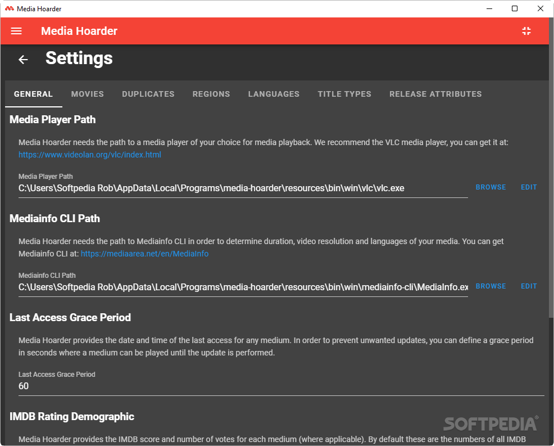Screen dimensions: 554x446
Task: Open the Languages tab
Action: coord(274,94)
